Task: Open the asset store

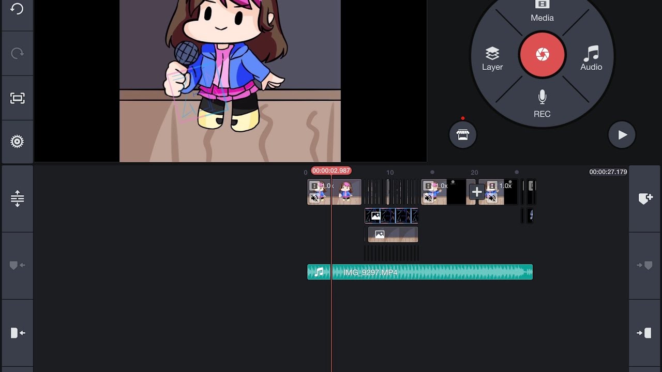Action: click(x=462, y=135)
